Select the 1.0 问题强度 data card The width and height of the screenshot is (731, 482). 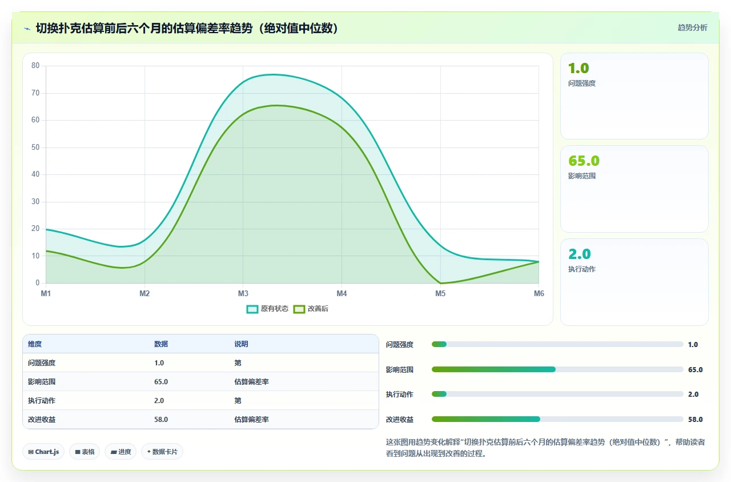pyautogui.click(x=634, y=96)
